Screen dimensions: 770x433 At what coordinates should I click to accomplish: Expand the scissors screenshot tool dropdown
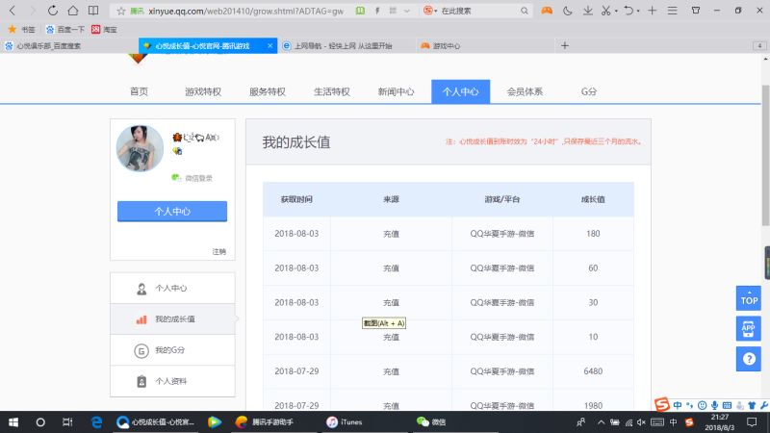point(617,11)
